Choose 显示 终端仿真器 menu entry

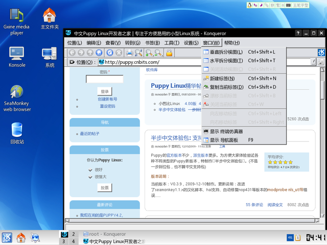tap(244, 132)
